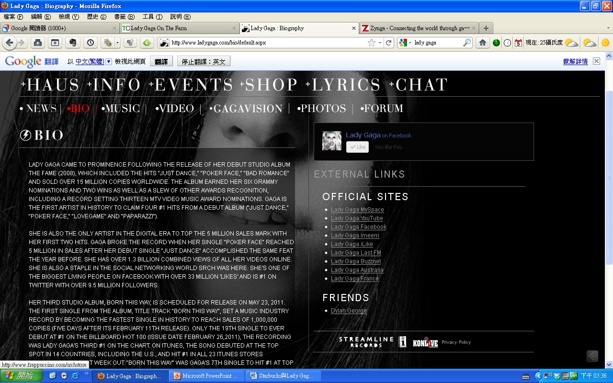The image size is (613, 383).
Task: Open the 檔案 (File) menu
Action: click(x=13, y=17)
